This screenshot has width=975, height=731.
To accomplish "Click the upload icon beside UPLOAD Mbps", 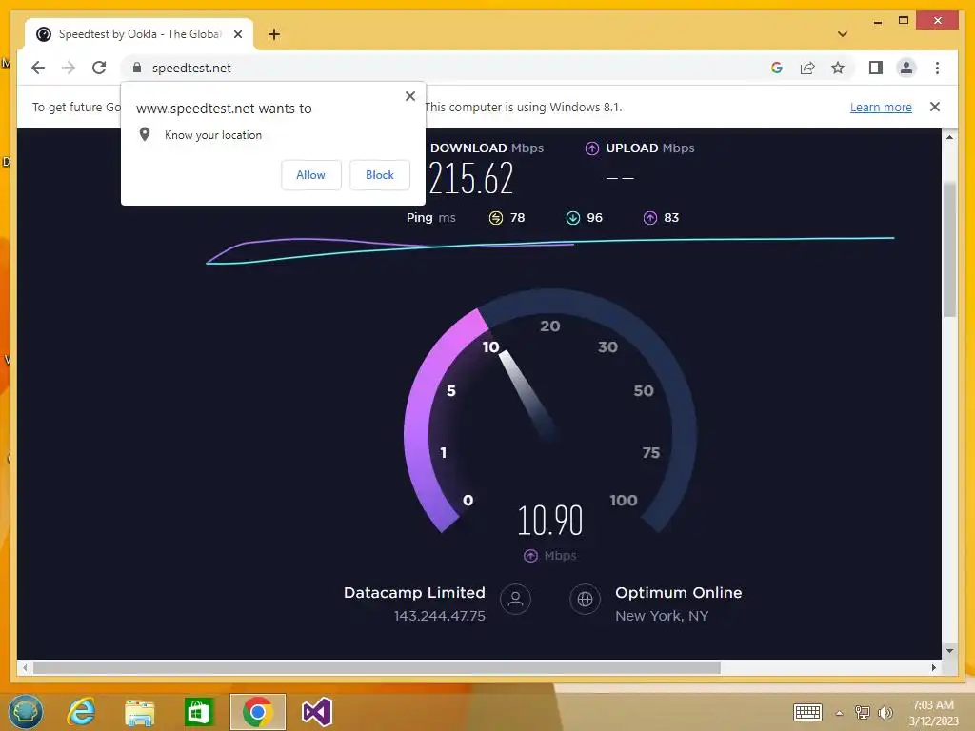I will click(x=592, y=148).
